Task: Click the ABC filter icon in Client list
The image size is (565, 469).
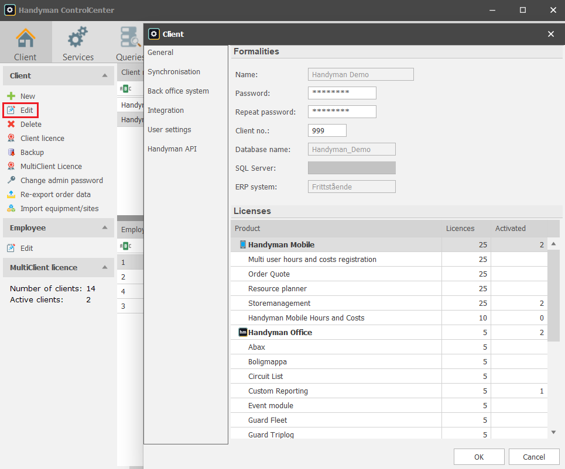Action: click(125, 88)
